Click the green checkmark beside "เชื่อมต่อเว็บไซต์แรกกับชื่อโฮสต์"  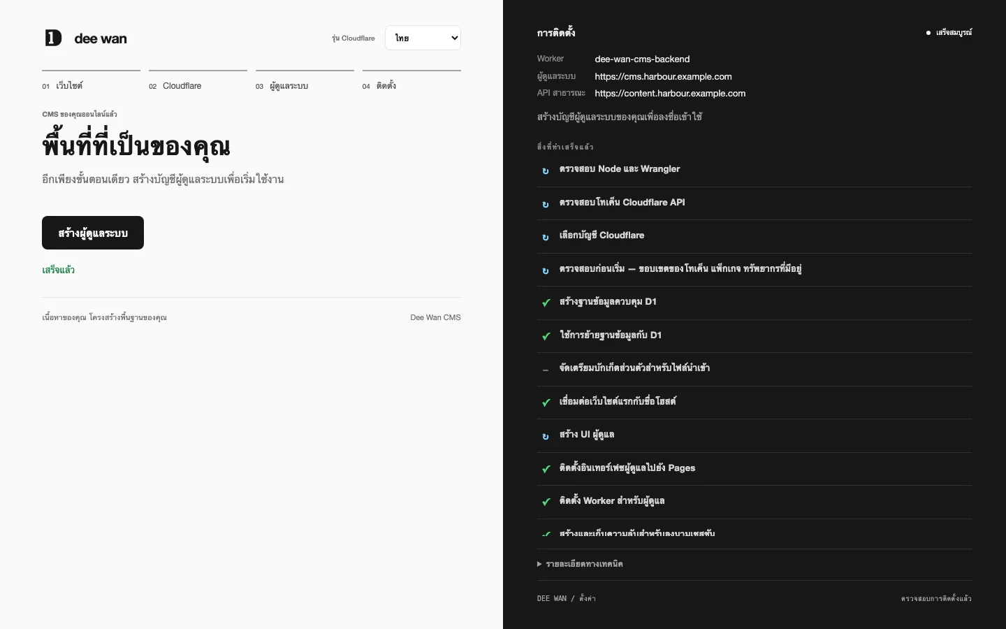(x=546, y=403)
